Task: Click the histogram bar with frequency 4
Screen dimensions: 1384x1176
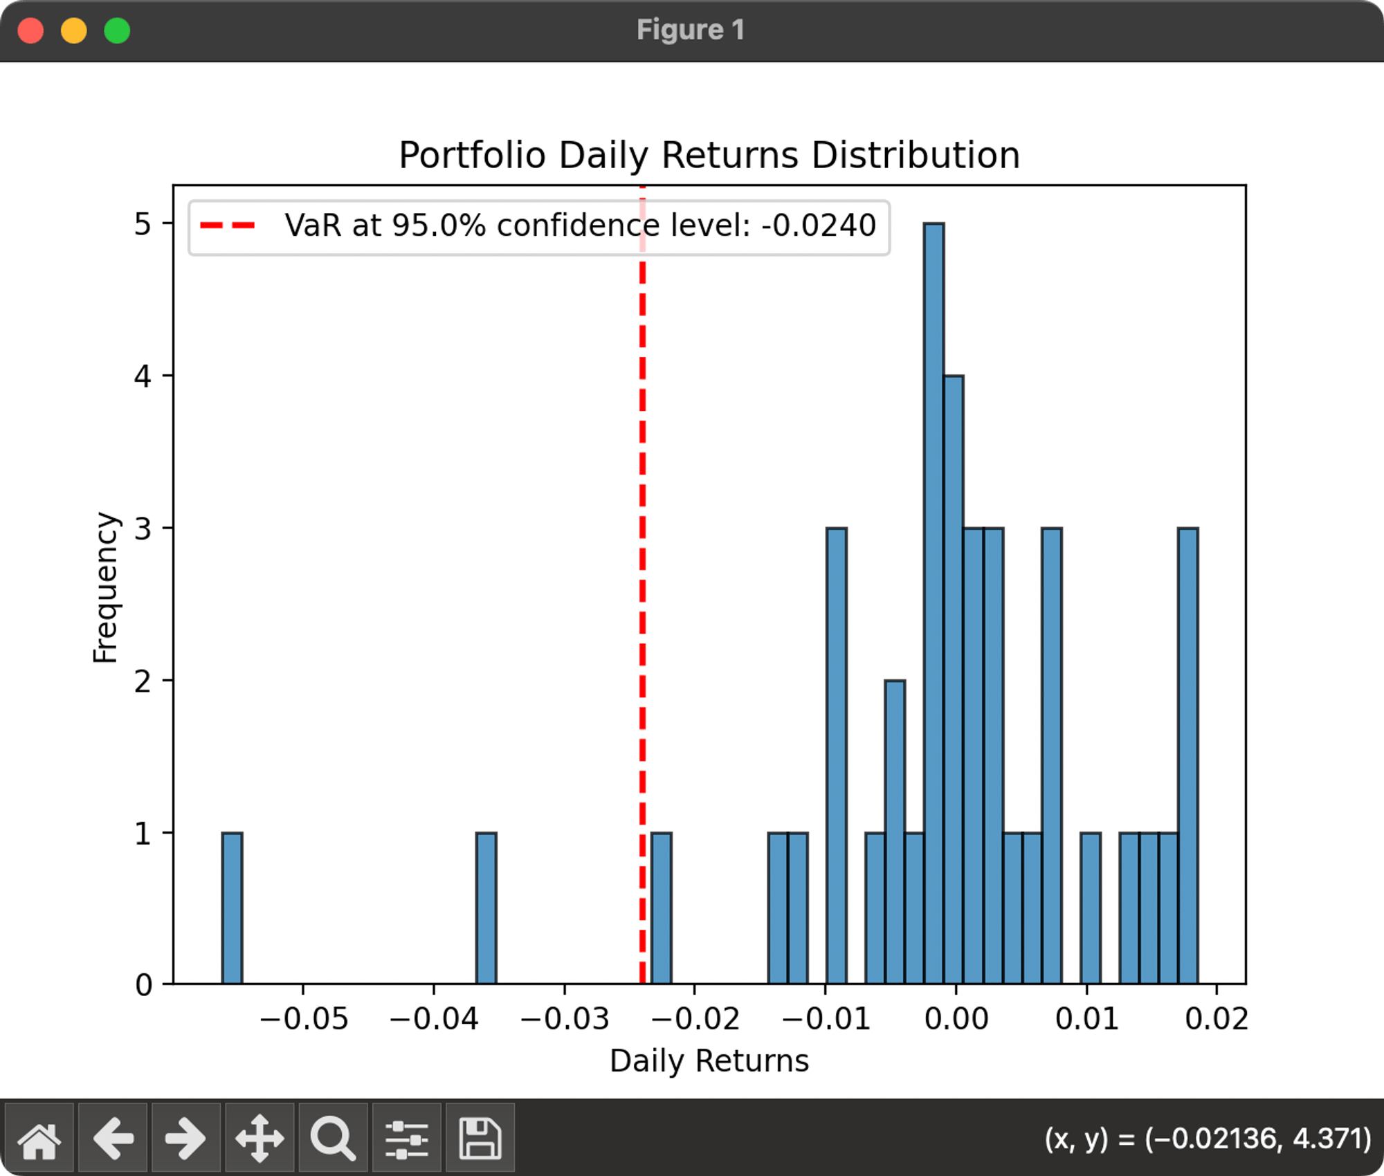Action: click(954, 679)
